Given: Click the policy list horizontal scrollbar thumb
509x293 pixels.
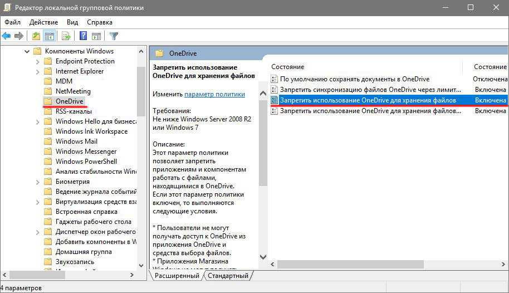Looking at the screenshot, I should (350, 265).
